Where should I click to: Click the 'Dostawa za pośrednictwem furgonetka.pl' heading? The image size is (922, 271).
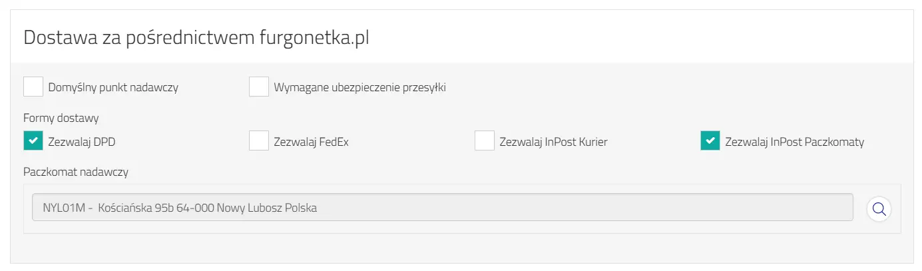196,38
